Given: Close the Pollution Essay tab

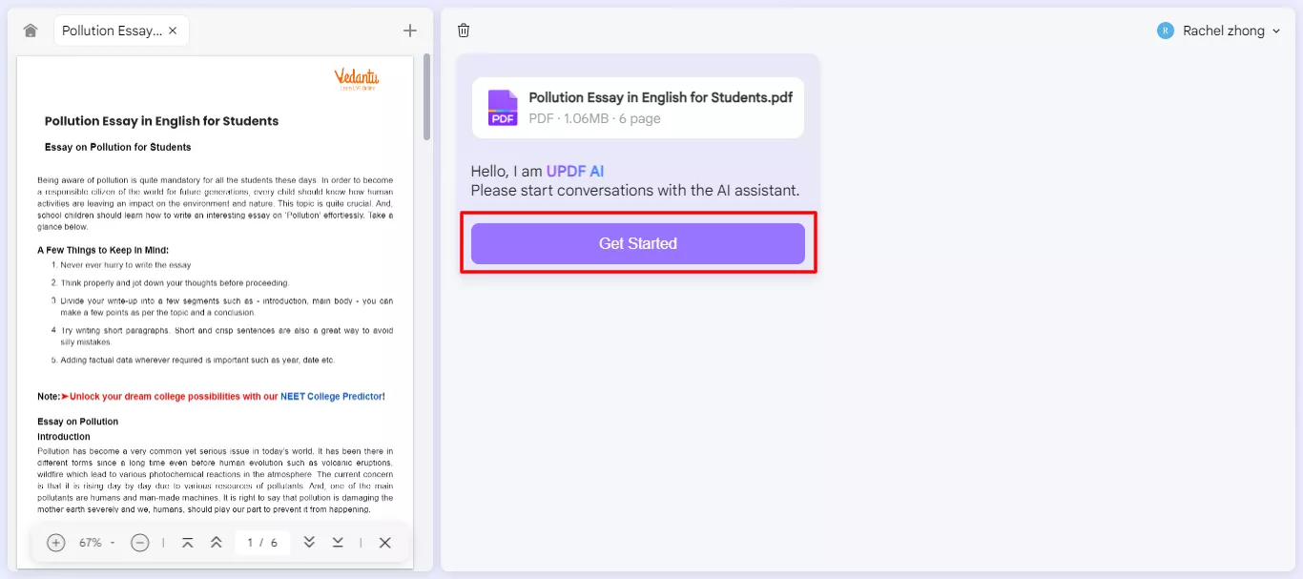Looking at the screenshot, I should (173, 31).
